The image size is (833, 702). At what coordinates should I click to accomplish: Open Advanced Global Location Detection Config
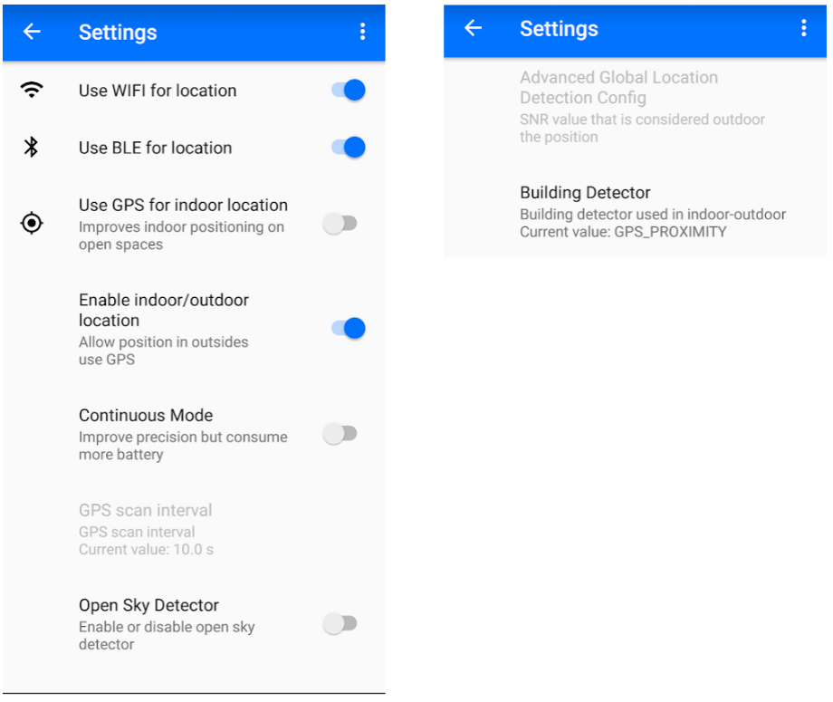point(635,106)
